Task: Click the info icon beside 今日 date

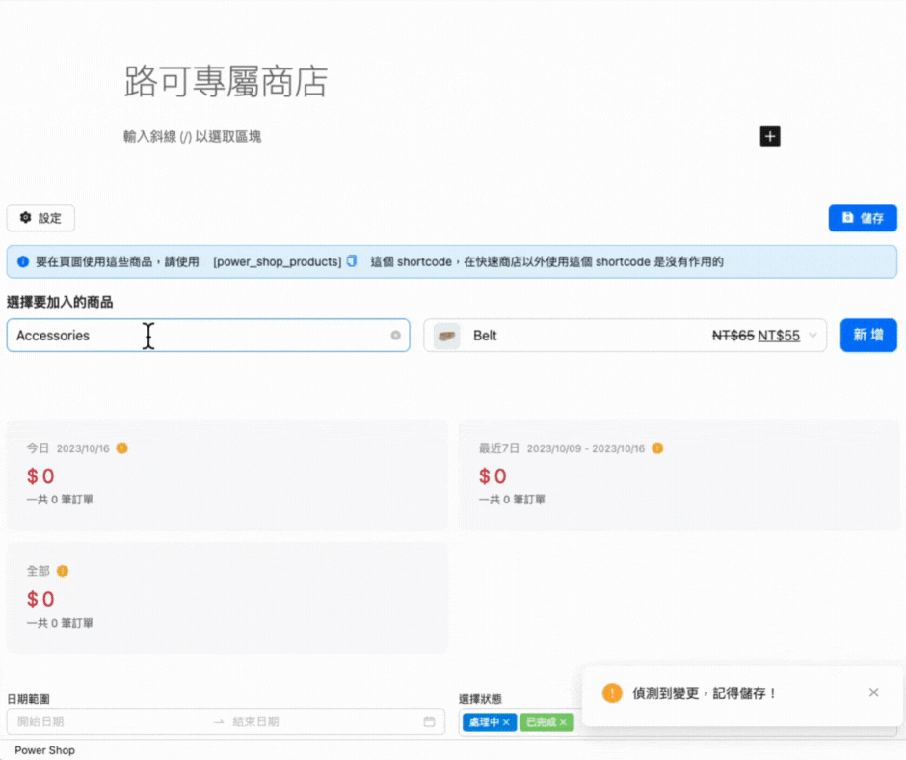Action: [121, 448]
